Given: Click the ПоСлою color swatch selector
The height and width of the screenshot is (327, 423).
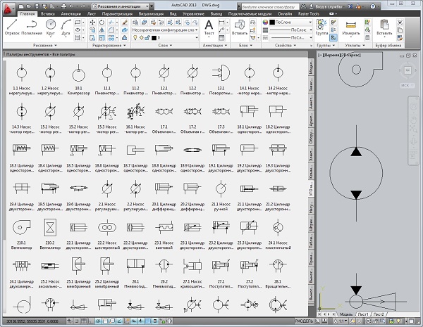Looking at the screenshot, I should [x=282, y=24].
